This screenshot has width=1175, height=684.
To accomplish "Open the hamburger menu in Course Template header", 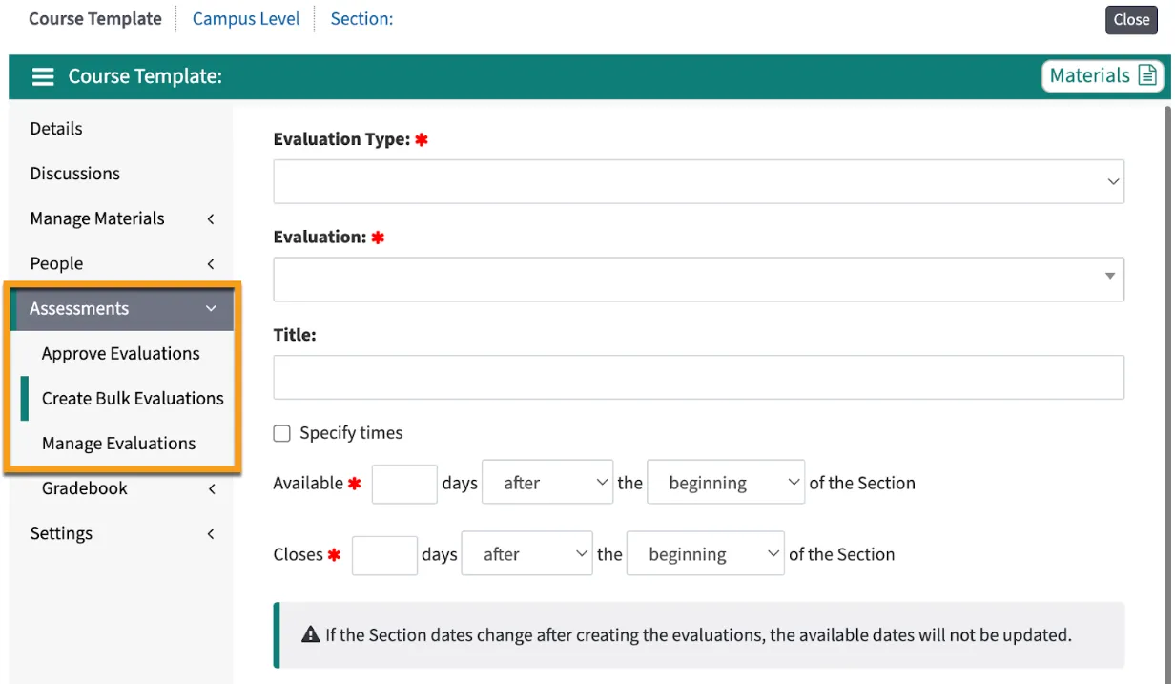I will tap(43, 76).
